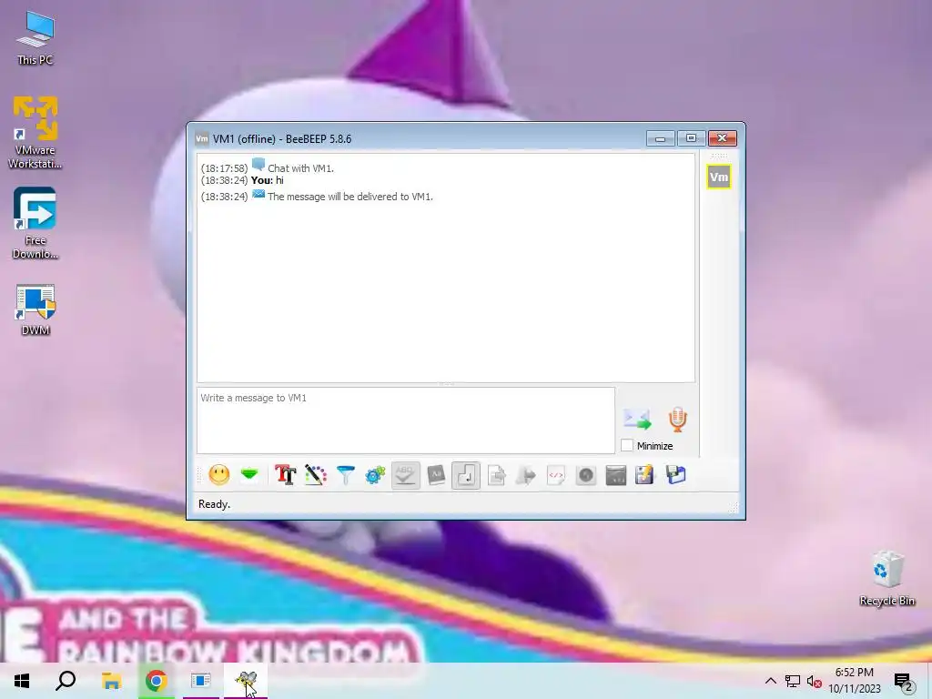Open the message filter funnel icon

[x=345, y=475]
